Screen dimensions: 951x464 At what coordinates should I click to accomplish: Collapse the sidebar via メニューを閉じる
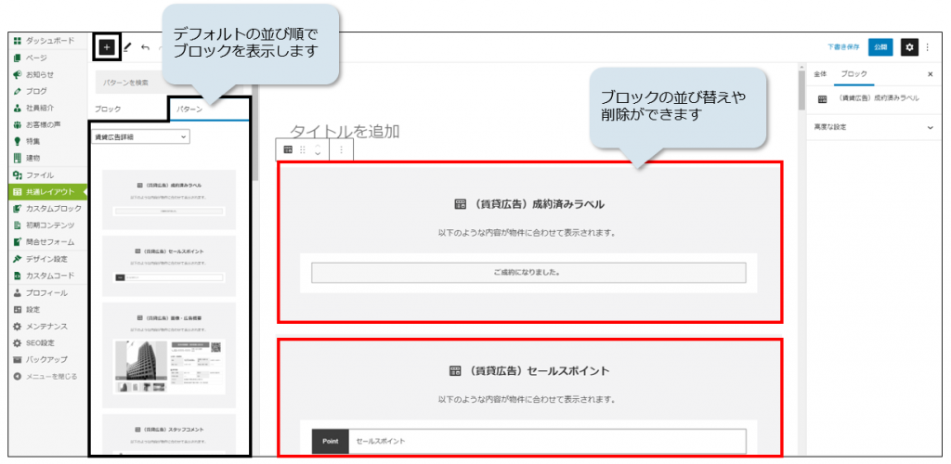click(x=46, y=377)
